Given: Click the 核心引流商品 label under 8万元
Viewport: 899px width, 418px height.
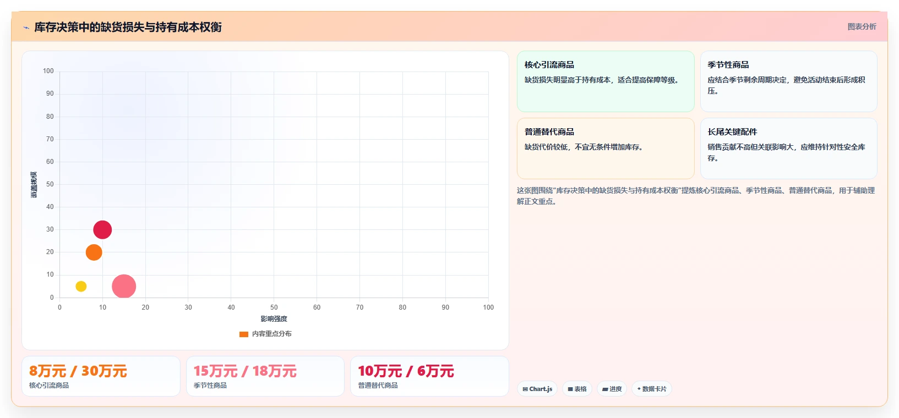Looking at the screenshot, I should [49, 386].
